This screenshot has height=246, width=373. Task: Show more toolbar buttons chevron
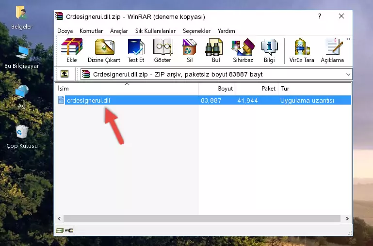[348, 39]
